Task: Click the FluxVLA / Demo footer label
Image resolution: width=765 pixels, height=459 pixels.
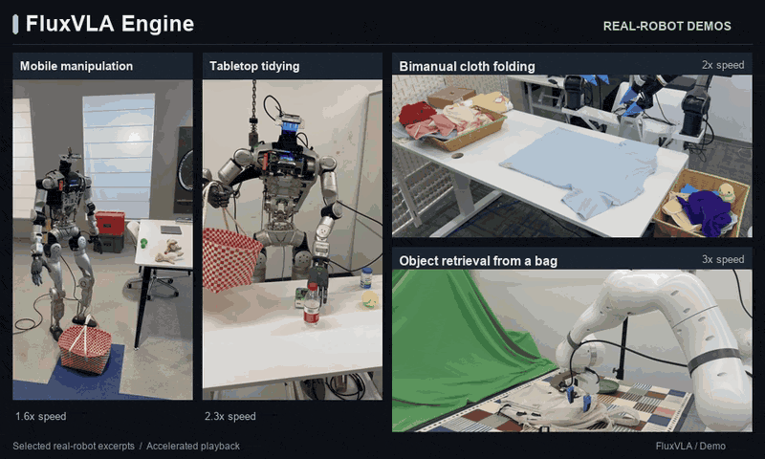Action: (x=690, y=446)
